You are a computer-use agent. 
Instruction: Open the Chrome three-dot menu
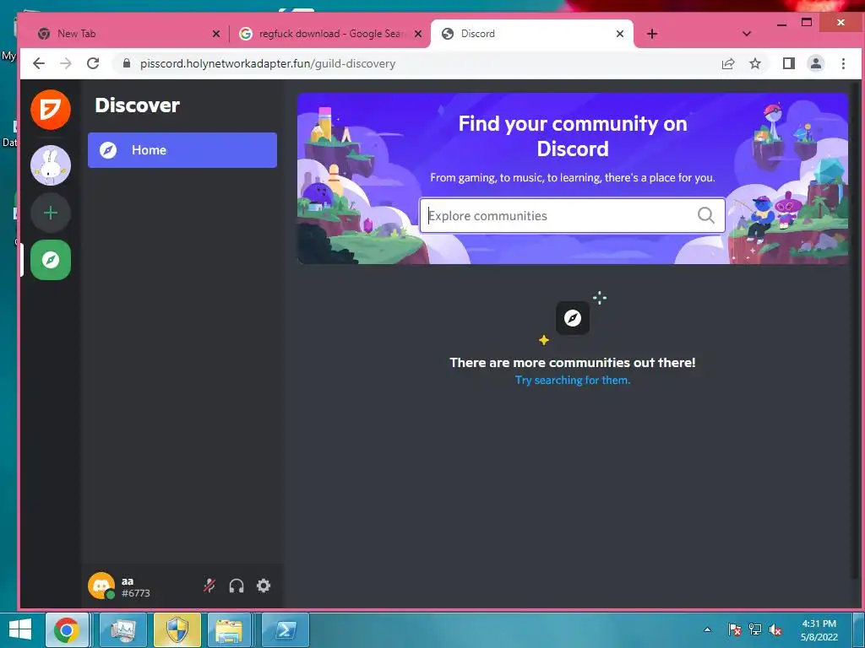point(843,63)
